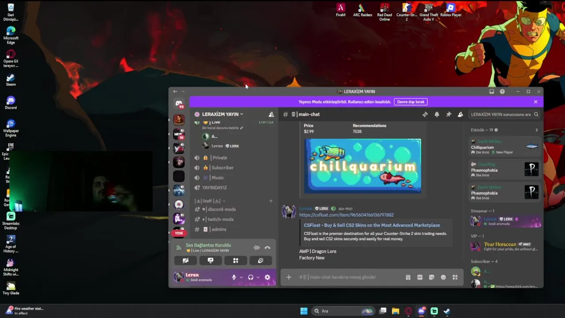
Task: Toggle camera in the voice panel
Action: click(x=185, y=261)
